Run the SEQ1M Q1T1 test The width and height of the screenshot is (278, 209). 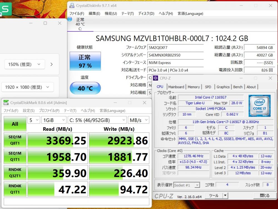(15, 156)
